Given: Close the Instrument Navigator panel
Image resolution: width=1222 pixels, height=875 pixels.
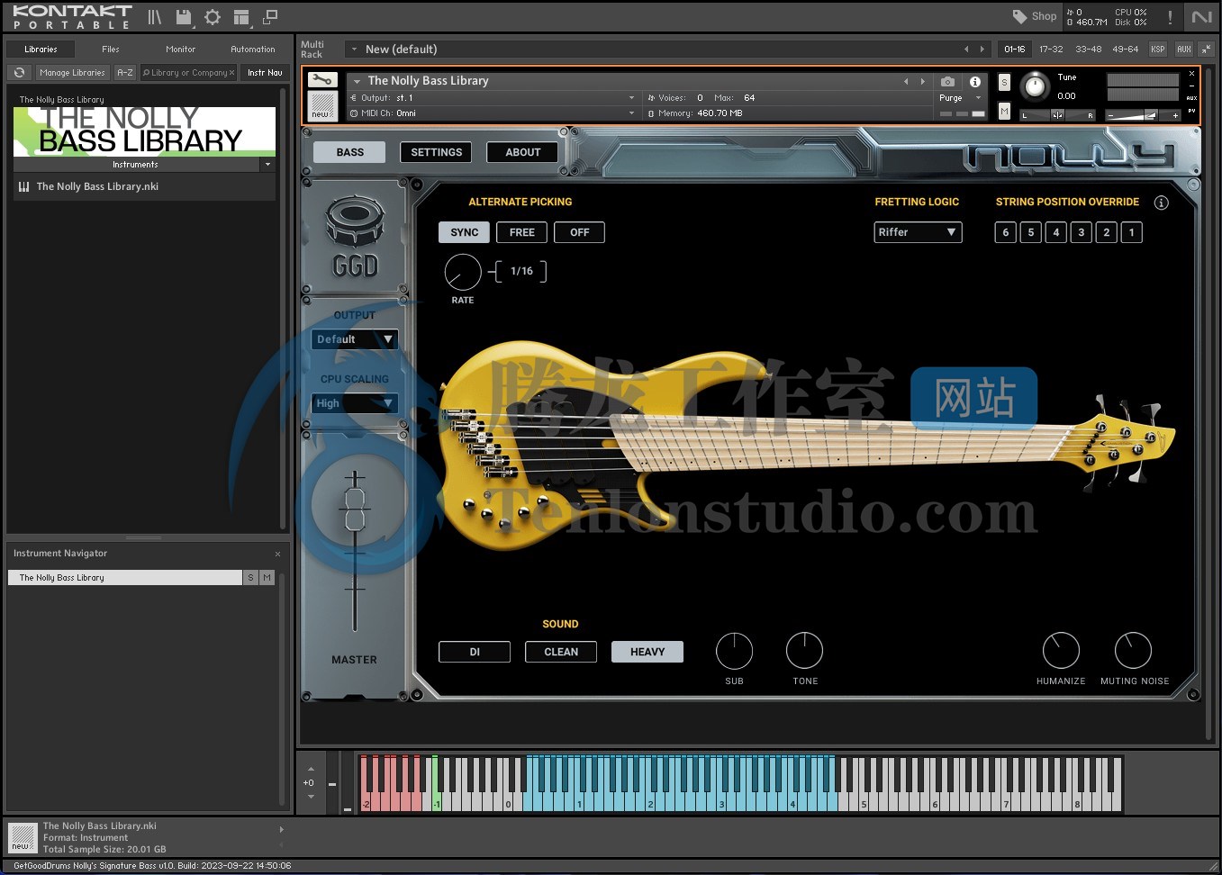Looking at the screenshot, I should (x=277, y=554).
